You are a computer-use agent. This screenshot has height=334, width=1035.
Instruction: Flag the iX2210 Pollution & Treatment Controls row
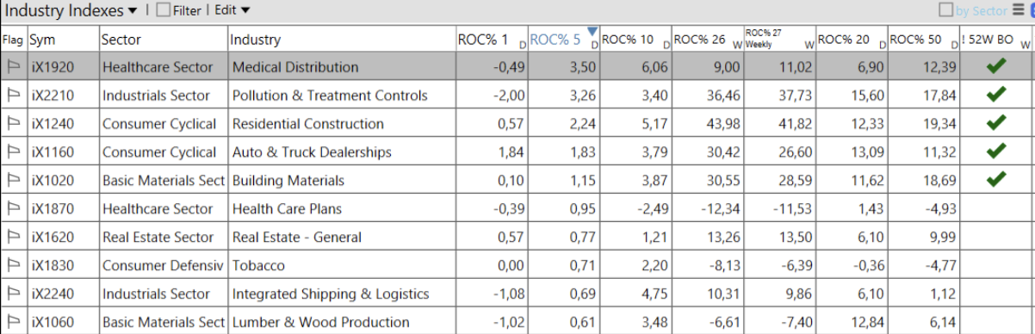(13, 96)
